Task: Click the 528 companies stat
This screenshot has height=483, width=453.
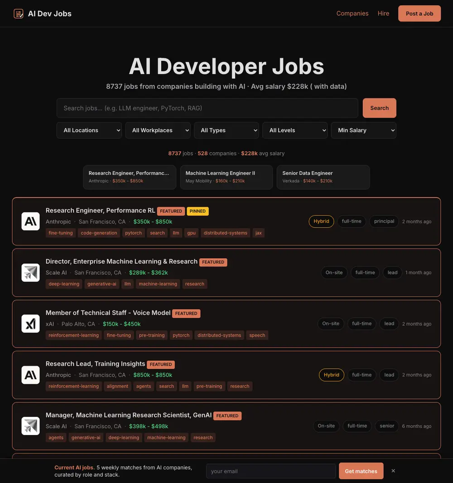Action: point(217,153)
